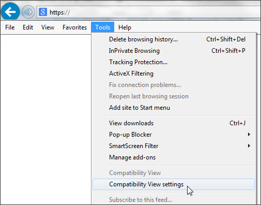This screenshot has width=261, height=205.
Task: Open Manage add-ons
Action: tap(174, 157)
